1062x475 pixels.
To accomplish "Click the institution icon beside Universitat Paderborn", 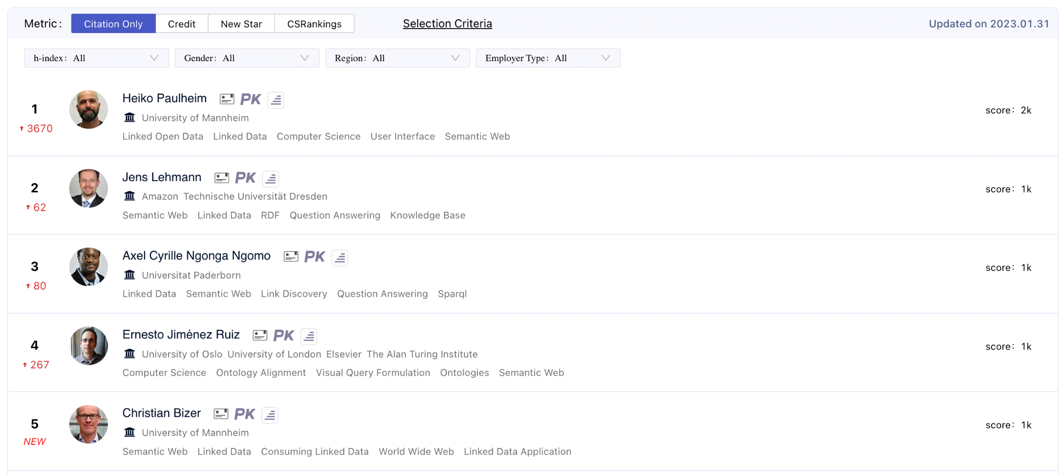I will pos(130,275).
